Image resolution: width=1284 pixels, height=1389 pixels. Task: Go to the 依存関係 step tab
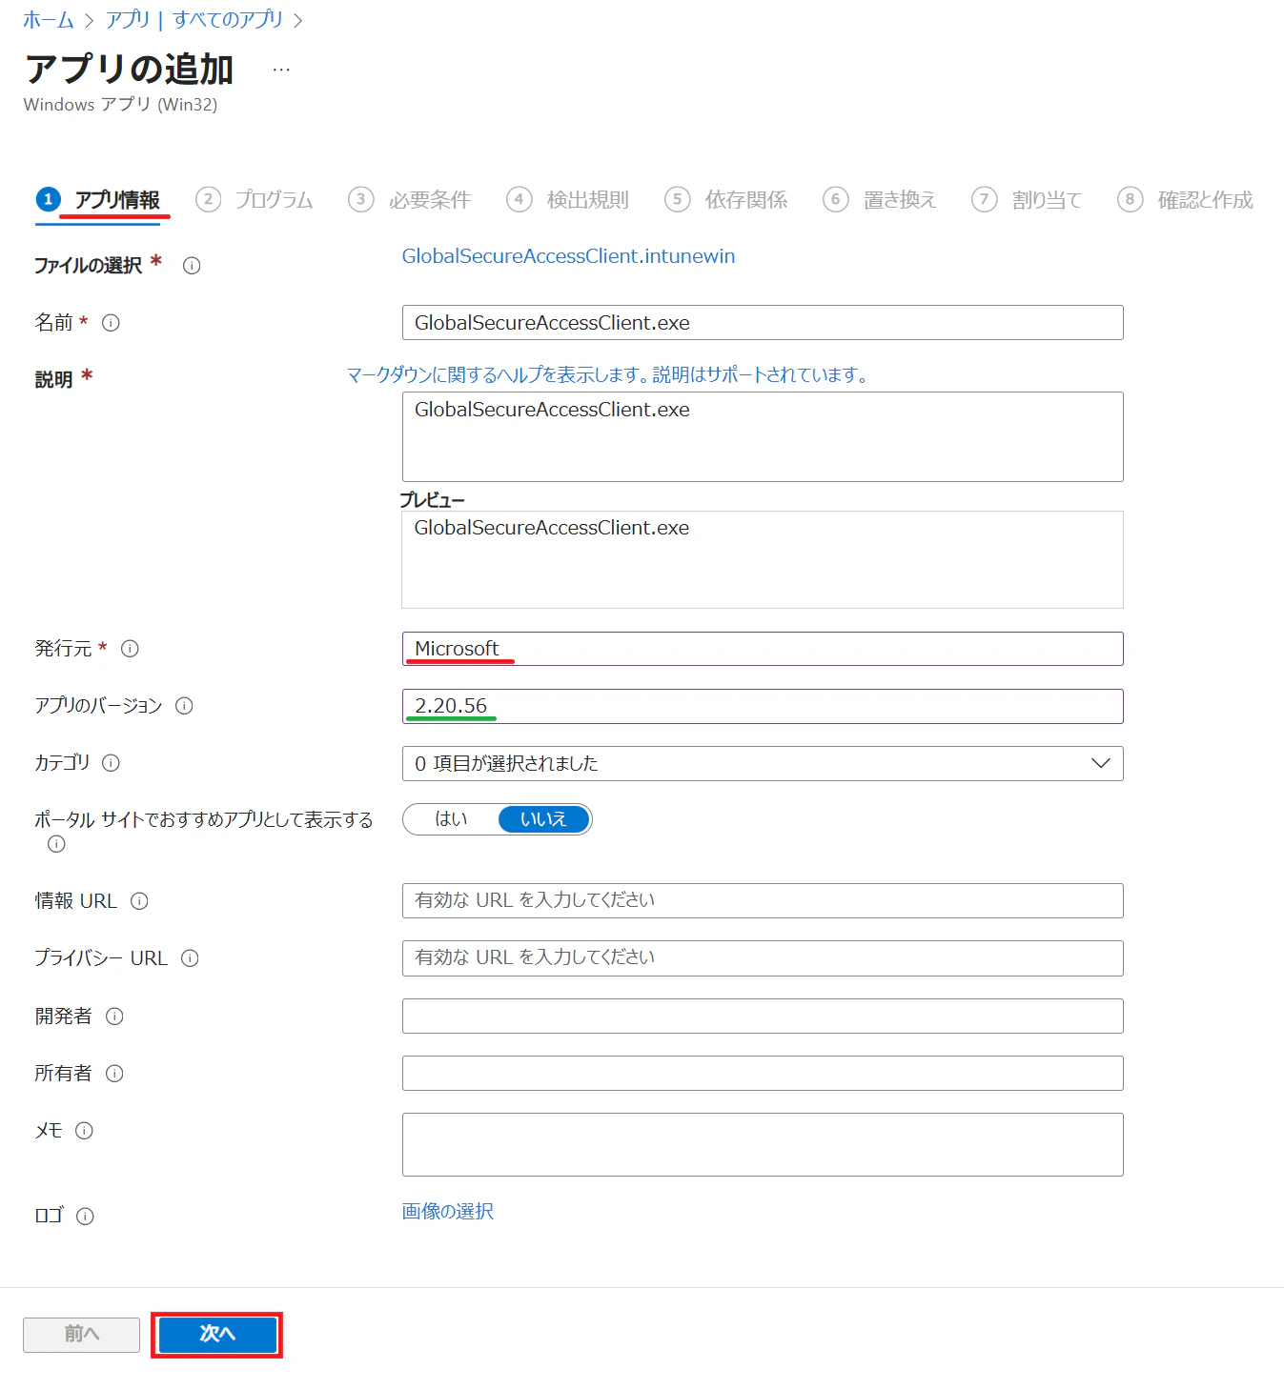[726, 200]
